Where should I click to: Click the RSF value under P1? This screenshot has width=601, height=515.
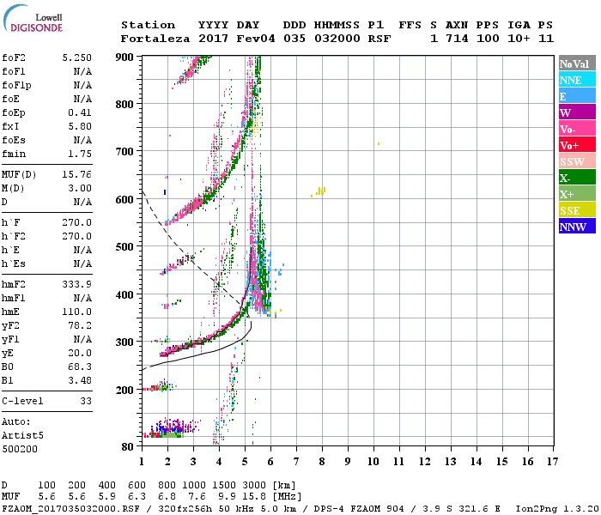[379, 39]
